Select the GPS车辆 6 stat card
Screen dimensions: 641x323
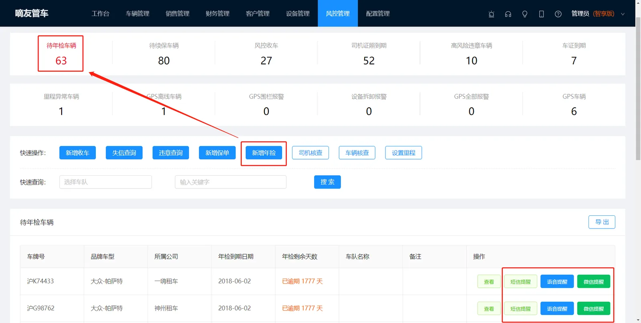[x=574, y=104]
